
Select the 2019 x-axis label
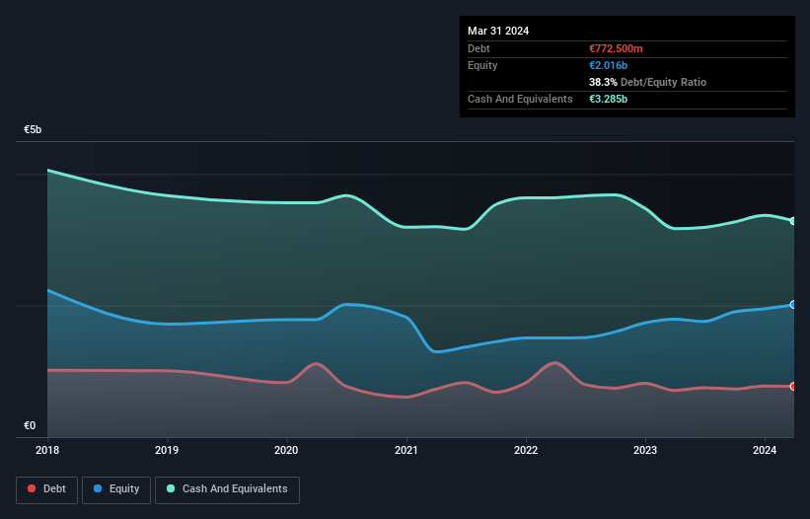167,450
